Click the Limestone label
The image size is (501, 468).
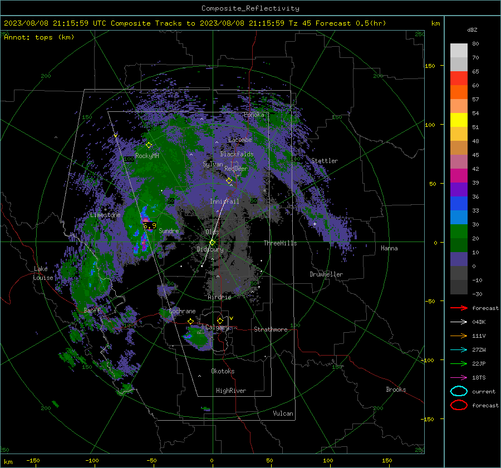pos(105,215)
